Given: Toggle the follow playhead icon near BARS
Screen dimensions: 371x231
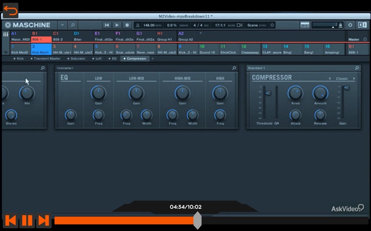Looking at the screenshot, I should point(240,25).
